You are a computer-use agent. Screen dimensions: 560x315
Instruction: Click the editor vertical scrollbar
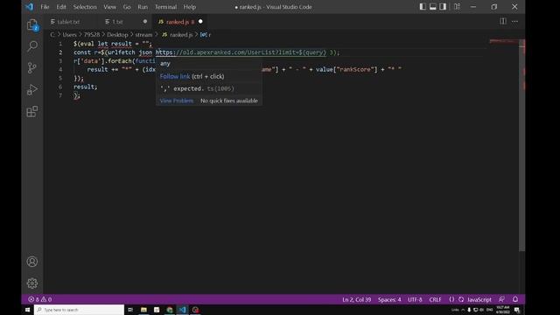pyautogui.click(x=521, y=144)
